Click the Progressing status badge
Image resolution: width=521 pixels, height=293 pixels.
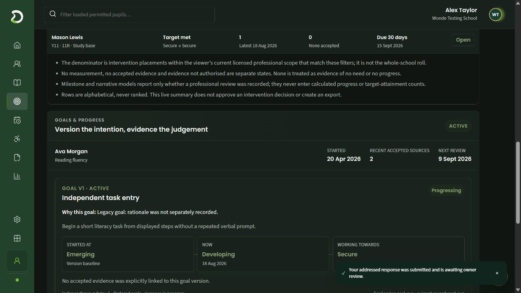(446, 191)
